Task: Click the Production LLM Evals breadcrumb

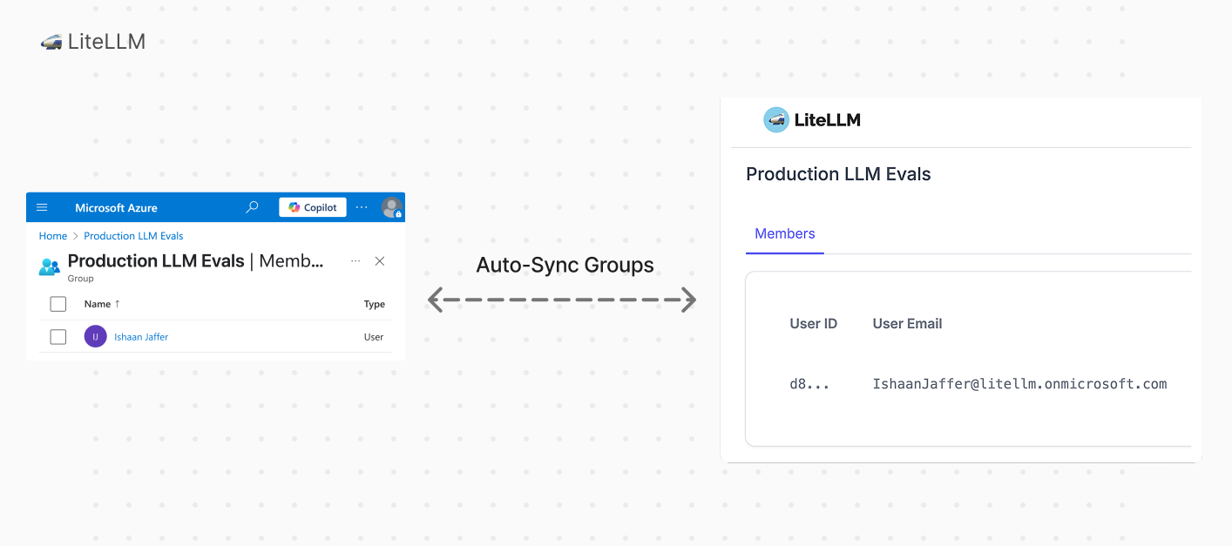Action: point(133,236)
